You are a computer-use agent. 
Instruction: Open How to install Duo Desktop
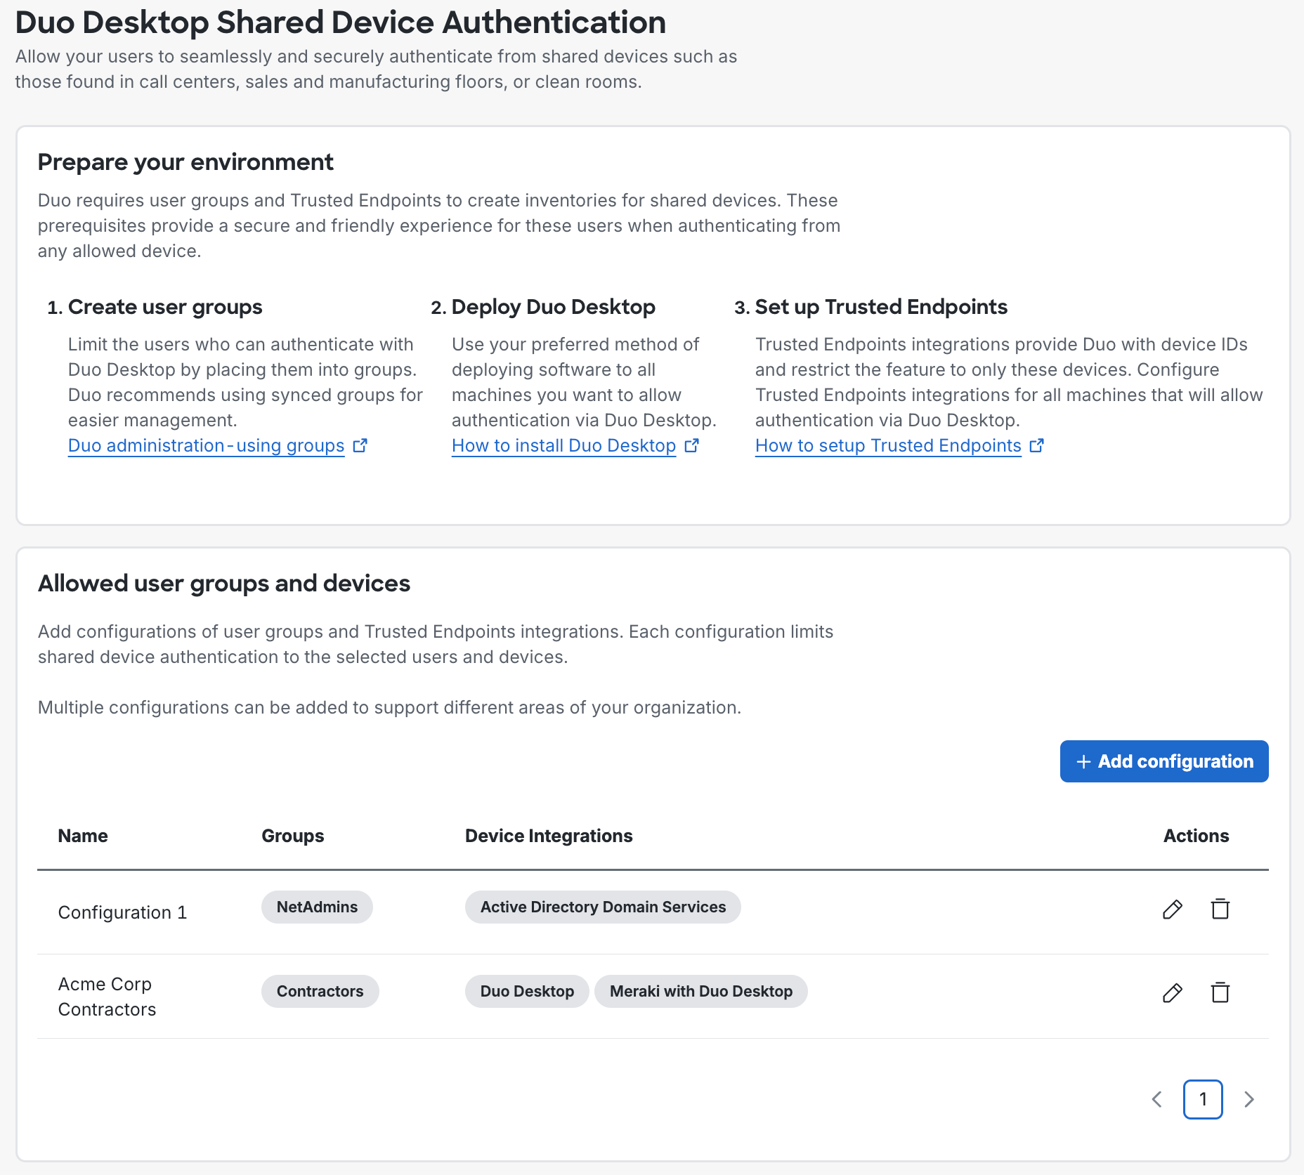[563, 445]
